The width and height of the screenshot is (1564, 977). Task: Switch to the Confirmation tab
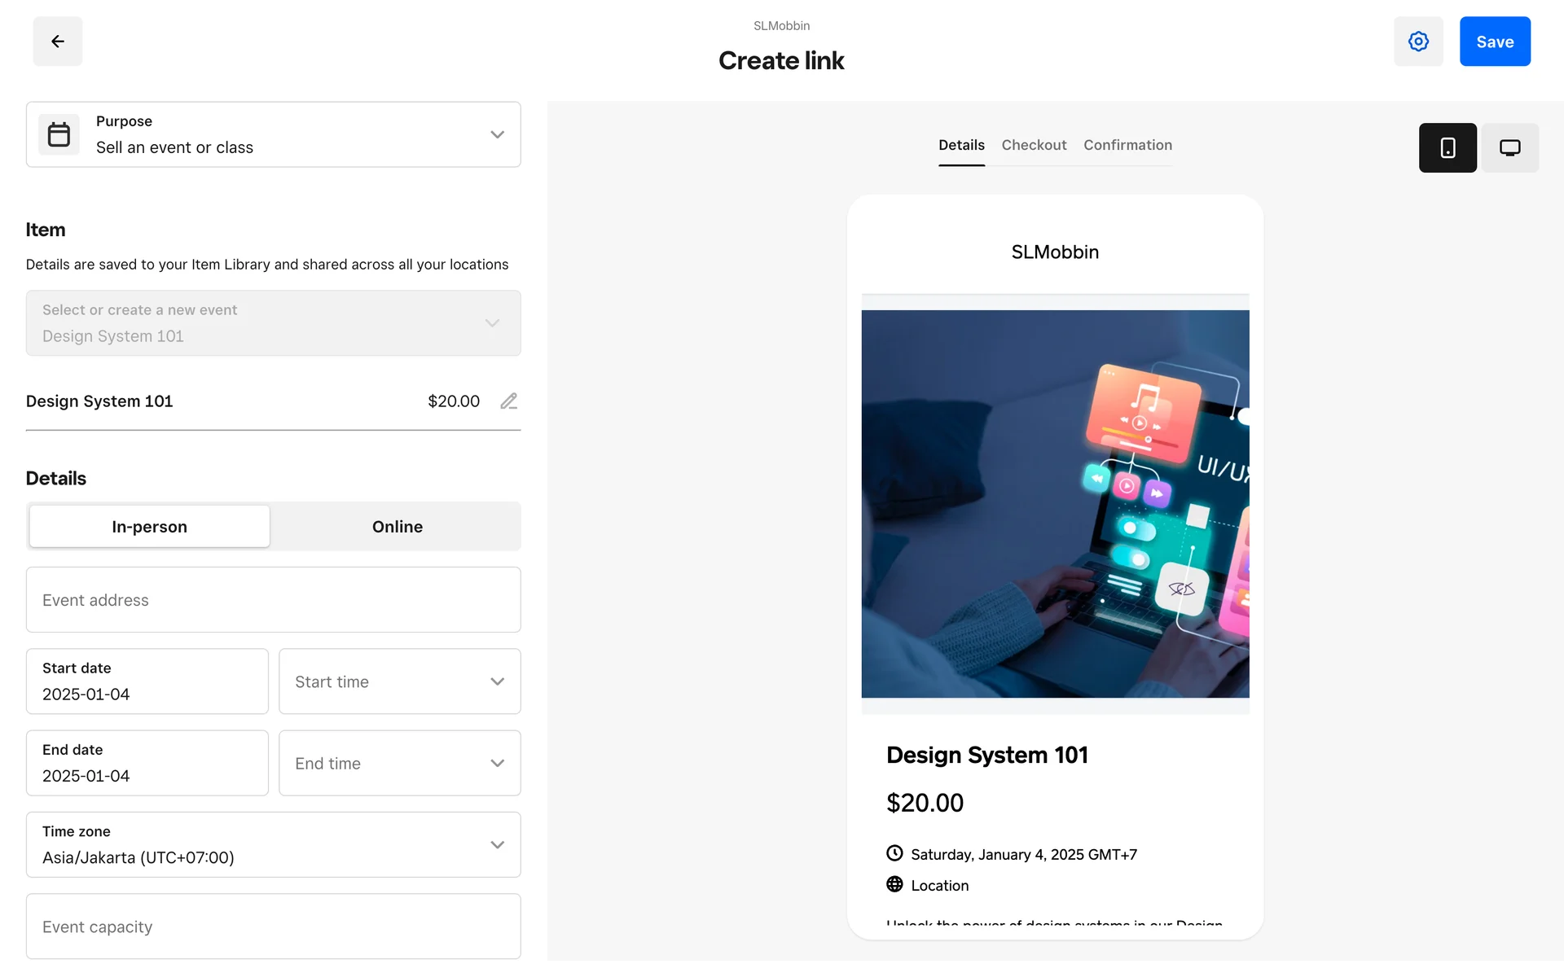tap(1127, 145)
